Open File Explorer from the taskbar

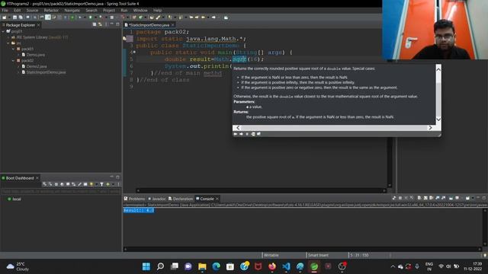point(202,266)
